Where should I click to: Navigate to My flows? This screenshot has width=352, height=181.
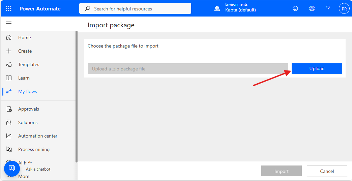(x=27, y=91)
